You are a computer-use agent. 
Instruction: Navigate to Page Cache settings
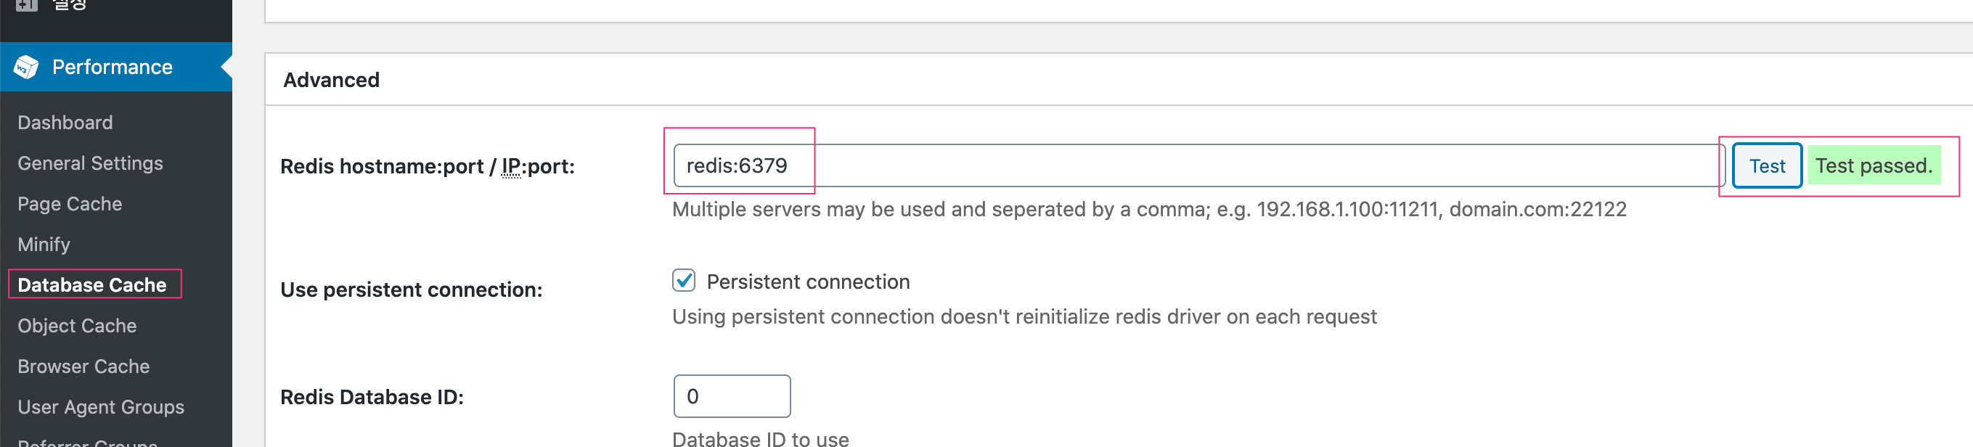[70, 204]
